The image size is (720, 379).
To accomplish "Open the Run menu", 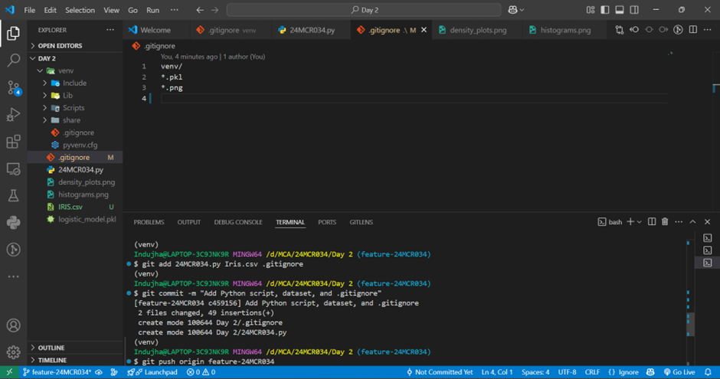I will [152, 10].
